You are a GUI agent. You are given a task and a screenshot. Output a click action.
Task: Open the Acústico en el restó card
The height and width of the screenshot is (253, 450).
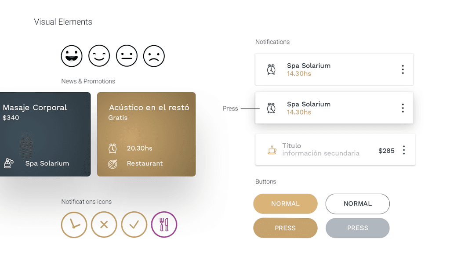pyautogui.click(x=146, y=134)
